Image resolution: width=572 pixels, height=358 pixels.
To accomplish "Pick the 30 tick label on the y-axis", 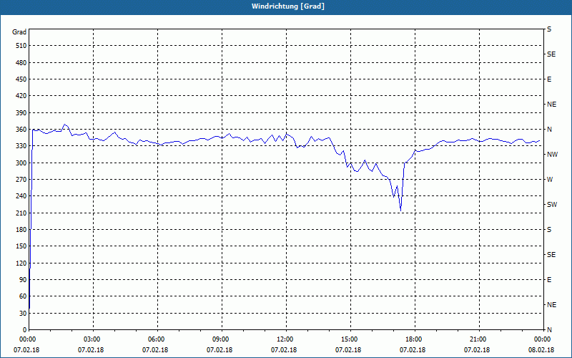I will [23, 313].
